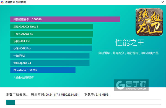Select the 索尼 Xperia Z4 bar
This screenshot has width=166, height=108.
(50, 63)
